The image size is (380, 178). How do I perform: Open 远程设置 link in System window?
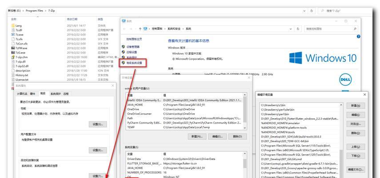pyautogui.click(x=132, y=52)
